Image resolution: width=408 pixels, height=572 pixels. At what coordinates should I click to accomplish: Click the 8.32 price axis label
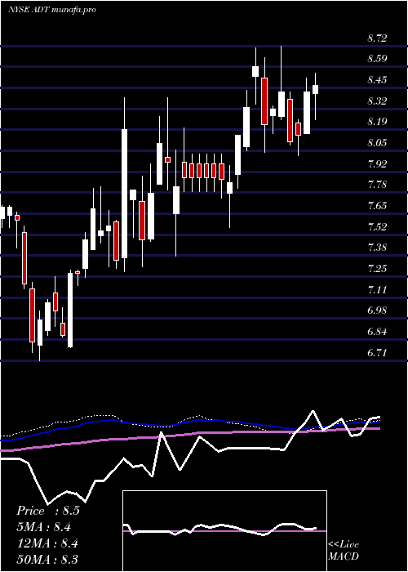[x=377, y=101]
